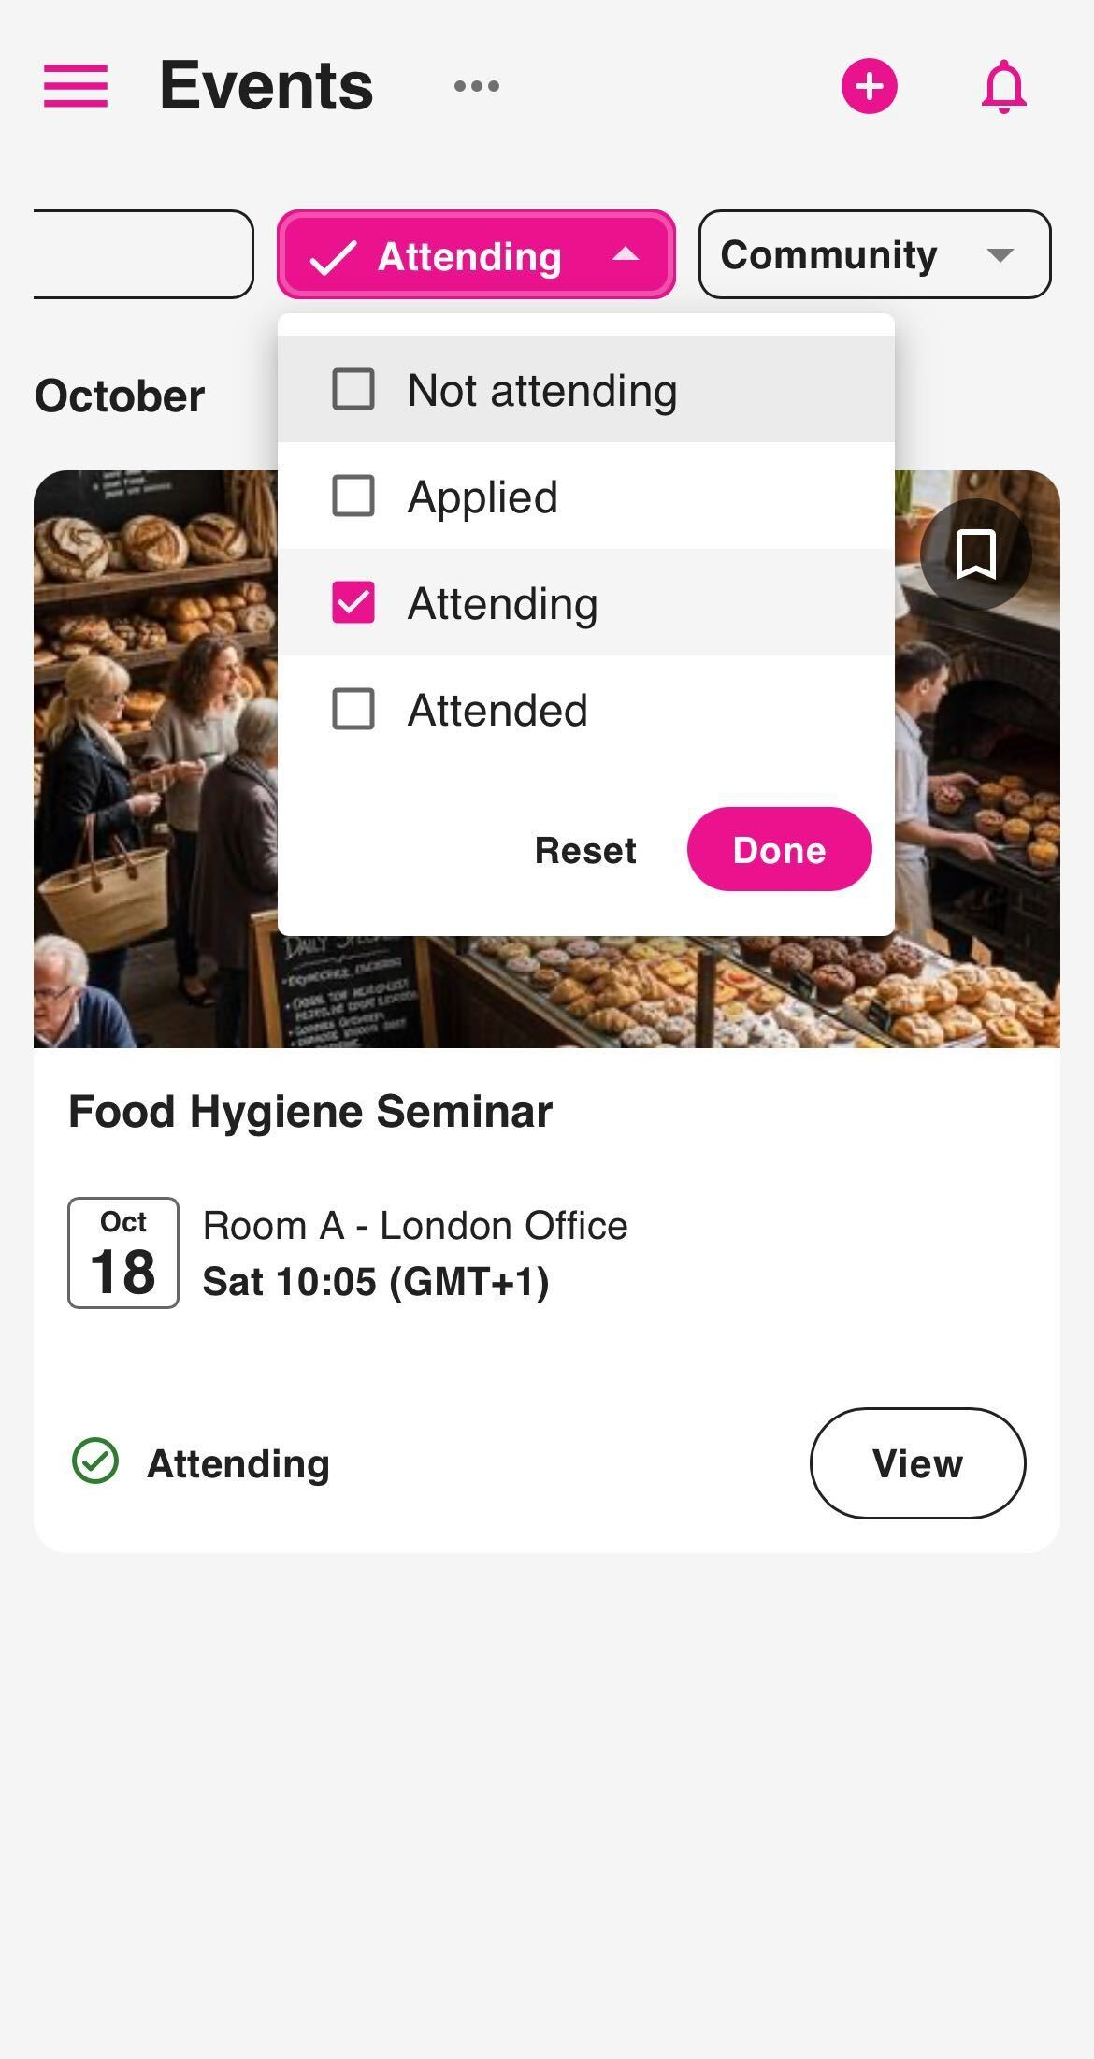The height and width of the screenshot is (2059, 1094).
Task: Click checkmark icon in Attending filter chip
Action: click(333, 257)
